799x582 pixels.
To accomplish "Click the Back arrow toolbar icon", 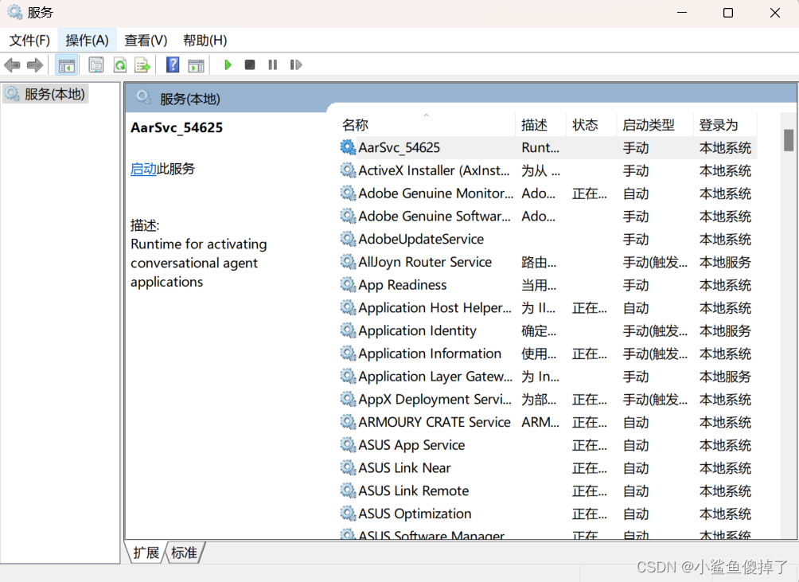I will pos(12,65).
